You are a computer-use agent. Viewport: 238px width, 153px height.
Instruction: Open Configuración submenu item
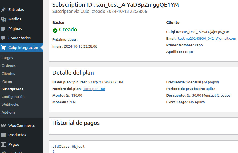coord(13,97)
